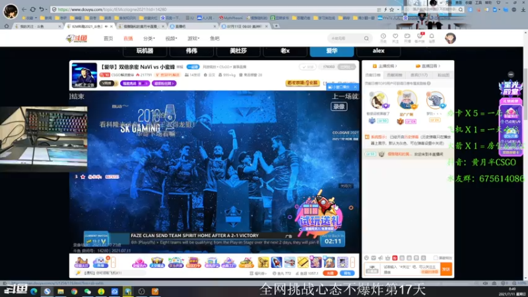The width and height of the screenshot is (528, 297).
Task: Expand the left gift panel arrow
Action: pyautogui.click(x=114, y=262)
